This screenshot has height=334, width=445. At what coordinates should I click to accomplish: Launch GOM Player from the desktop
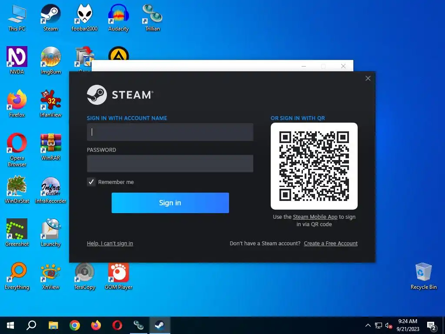118,276
